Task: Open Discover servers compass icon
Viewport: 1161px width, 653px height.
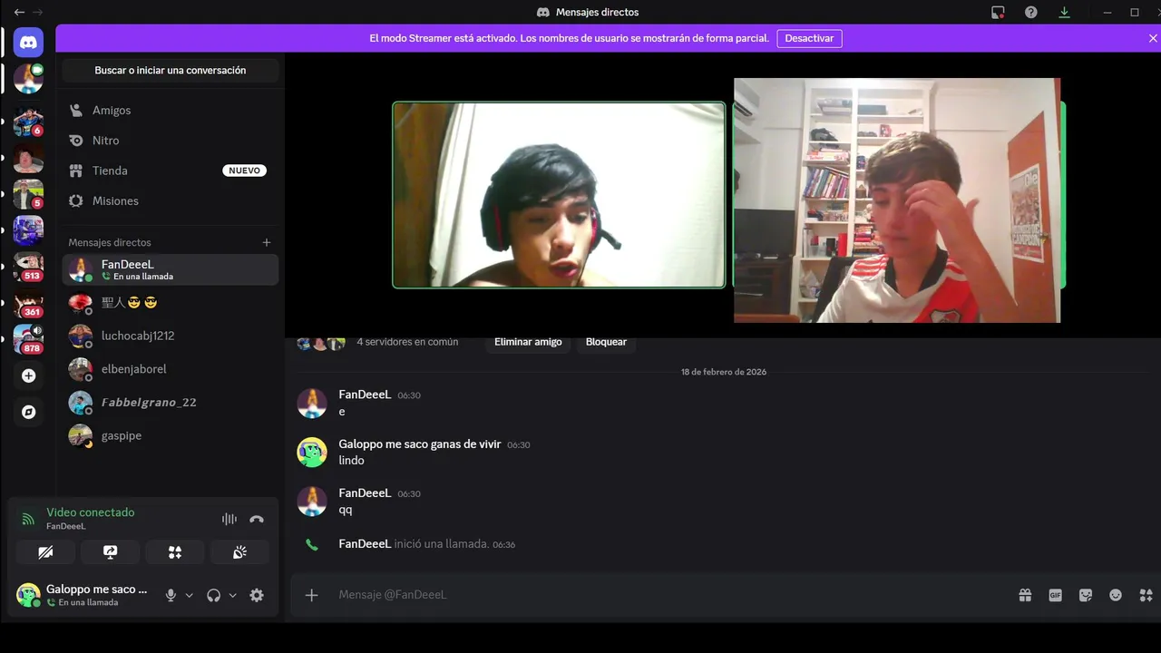Action: click(28, 412)
